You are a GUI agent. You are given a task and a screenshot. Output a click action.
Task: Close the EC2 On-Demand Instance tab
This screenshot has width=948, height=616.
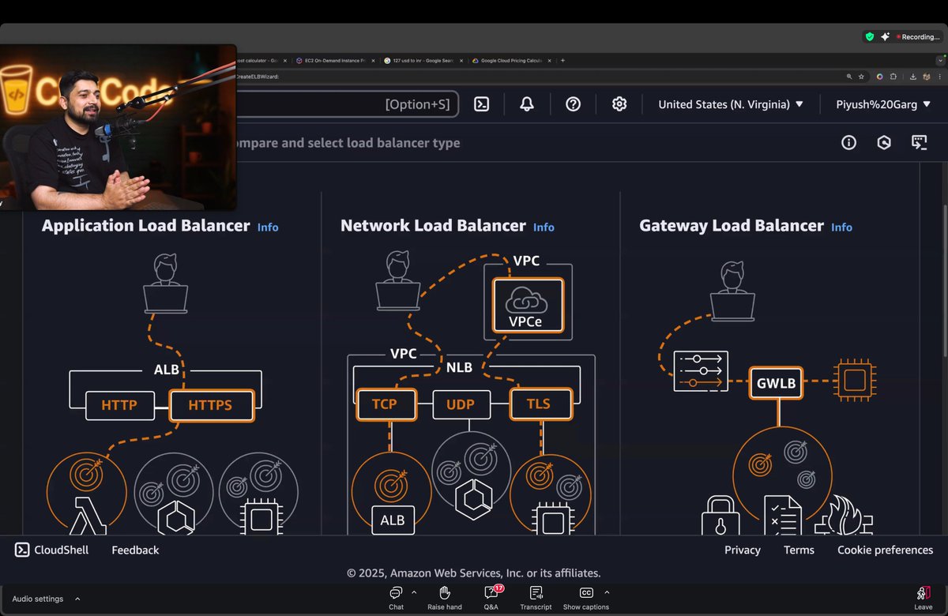(x=374, y=60)
